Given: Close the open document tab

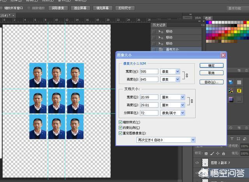Looking at the screenshot, I should (x=13, y=16).
